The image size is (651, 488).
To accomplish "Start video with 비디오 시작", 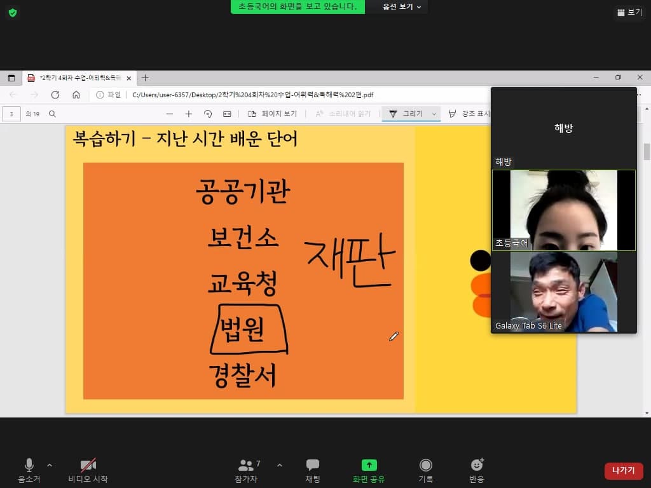I will coord(88,471).
